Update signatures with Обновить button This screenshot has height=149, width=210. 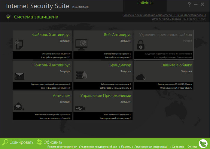(x=53, y=142)
